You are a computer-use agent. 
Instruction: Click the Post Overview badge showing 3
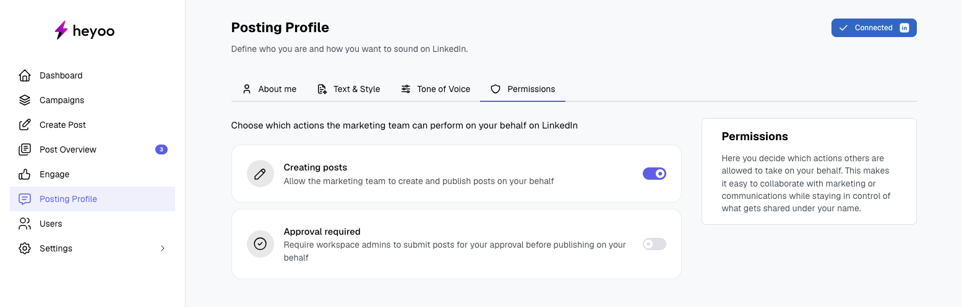[x=161, y=149]
